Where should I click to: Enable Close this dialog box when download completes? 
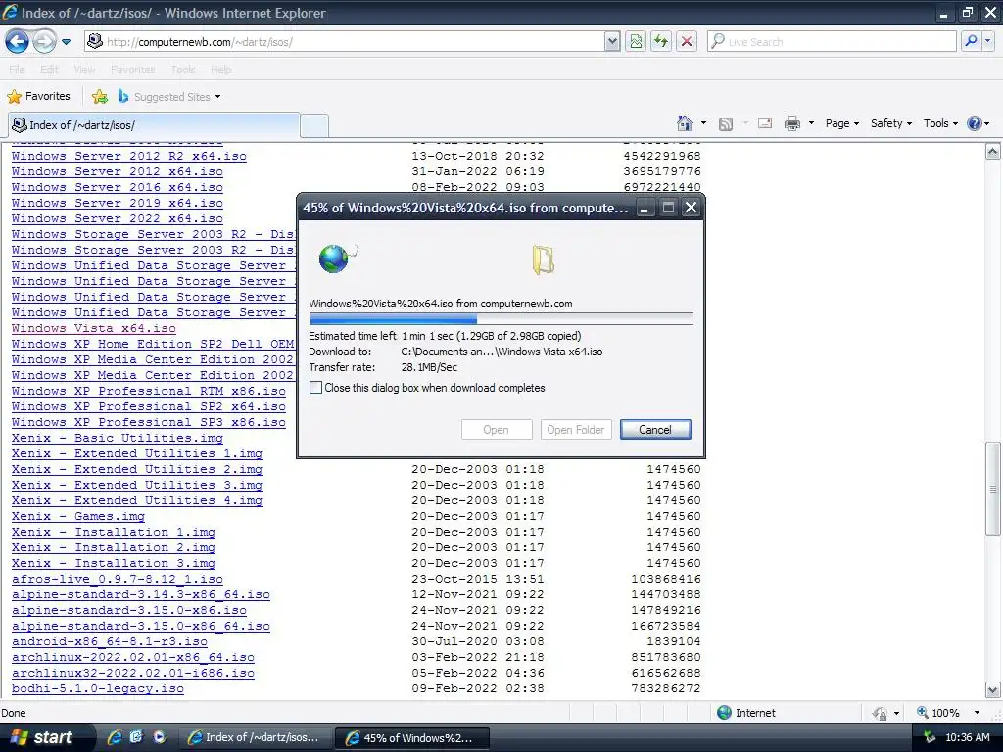(x=316, y=388)
